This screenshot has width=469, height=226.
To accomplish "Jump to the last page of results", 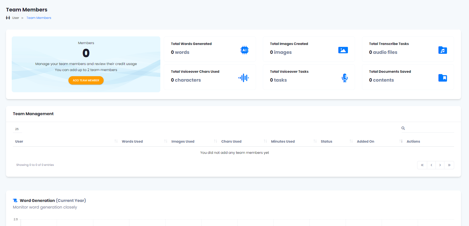I will coord(449,165).
